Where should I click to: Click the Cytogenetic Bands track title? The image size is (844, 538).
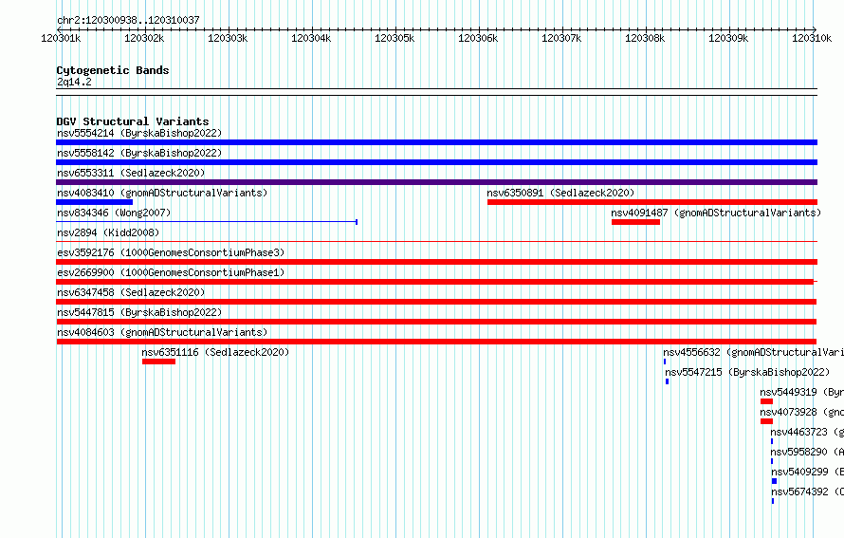[x=113, y=70]
